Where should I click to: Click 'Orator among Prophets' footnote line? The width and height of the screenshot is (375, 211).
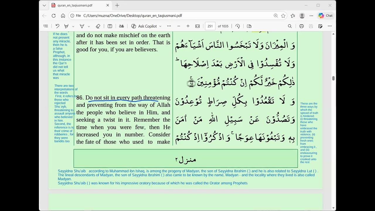pos(153,183)
